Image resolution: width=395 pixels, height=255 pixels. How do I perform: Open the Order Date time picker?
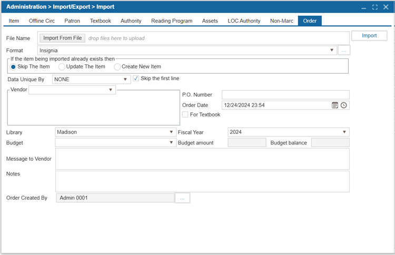[344, 105]
